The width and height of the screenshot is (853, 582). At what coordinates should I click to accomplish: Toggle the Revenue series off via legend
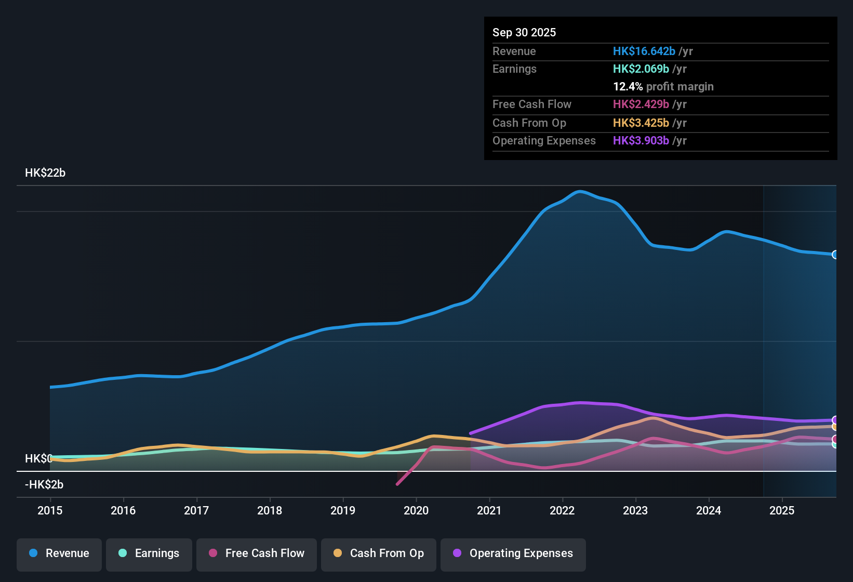click(x=59, y=553)
